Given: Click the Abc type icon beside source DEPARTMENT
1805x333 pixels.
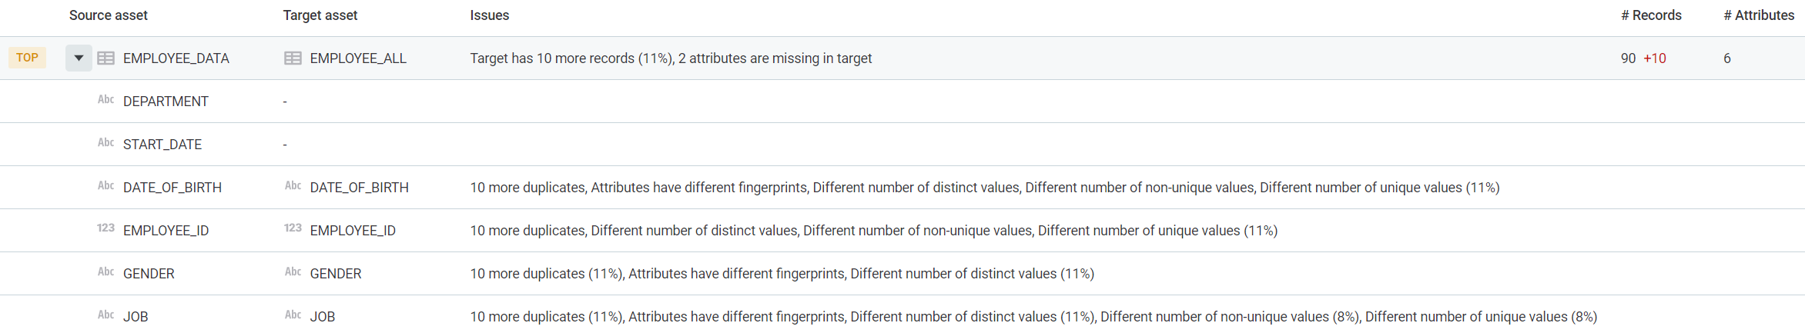Looking at the screenshot, I should coord(105,100).
